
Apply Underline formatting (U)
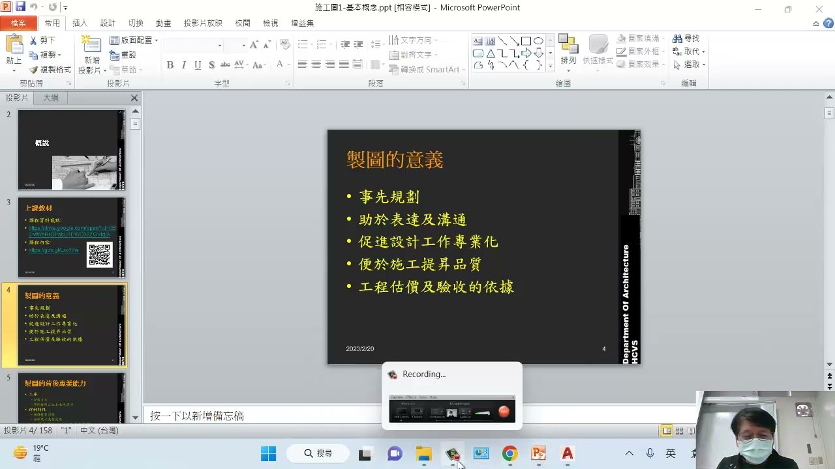(x=198, y=65)
